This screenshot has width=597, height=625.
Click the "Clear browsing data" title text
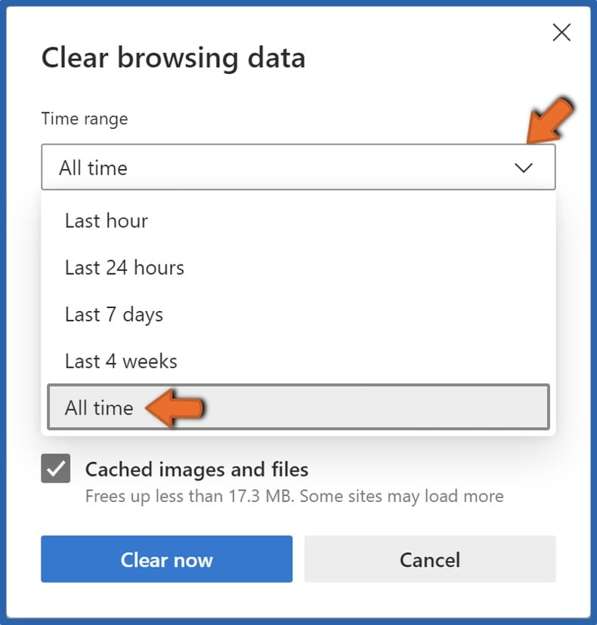(x=174, y=57)
